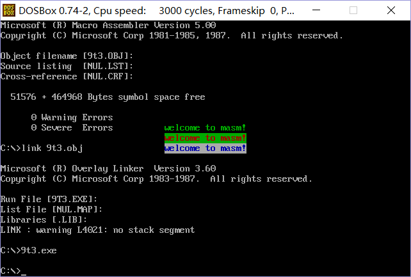Click 'LINK : warning L4021: no stack segment'
411x277 pixels.
97,230
